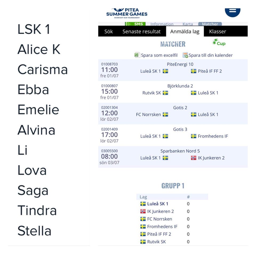Switch to the Sök tab
This screenshot has height=254, width=256.
[x=109, y=32]
